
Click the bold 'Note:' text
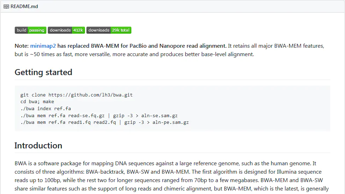(21, 46)
